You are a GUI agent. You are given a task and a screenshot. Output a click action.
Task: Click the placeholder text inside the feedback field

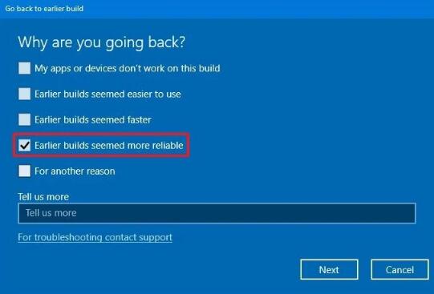[51, 213]
